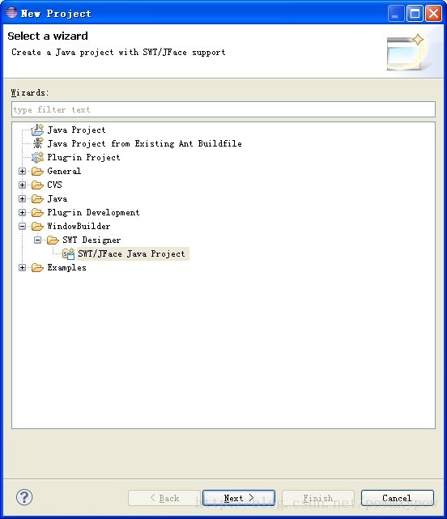This screenshot has height=519, width=447.
Task: Click the Plug-in Development folder icon
Action: coord(37,212)
